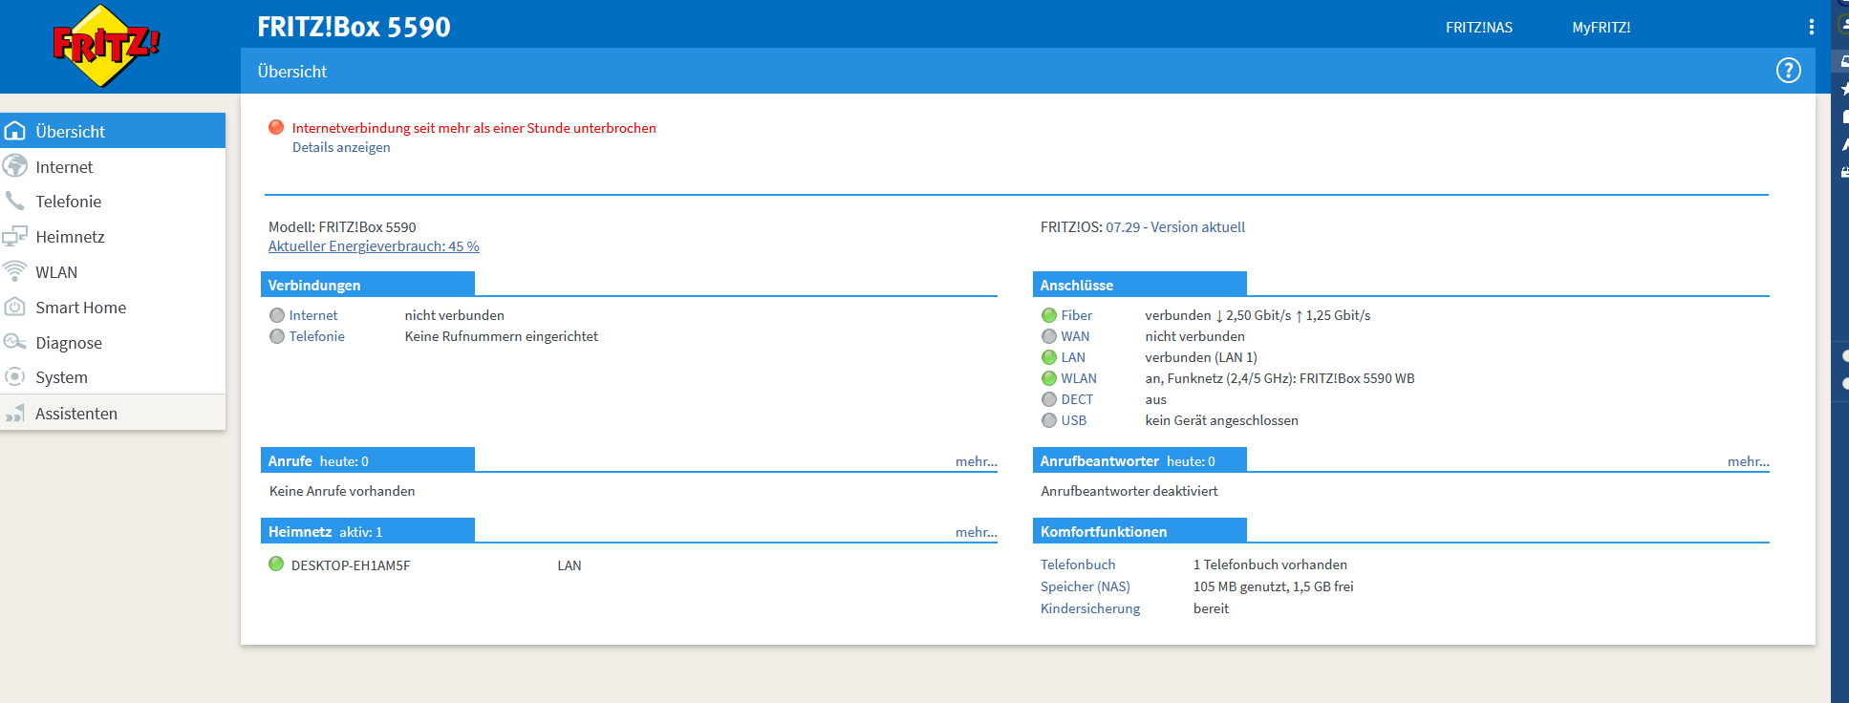
Task: Click the 07.29 - Version aktuell link
Action: [1175, 227]
